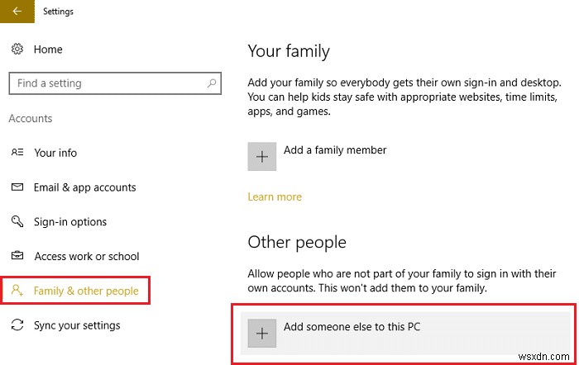Open Sign-in options settings
The image size is (579, 365).
point(70,222)
